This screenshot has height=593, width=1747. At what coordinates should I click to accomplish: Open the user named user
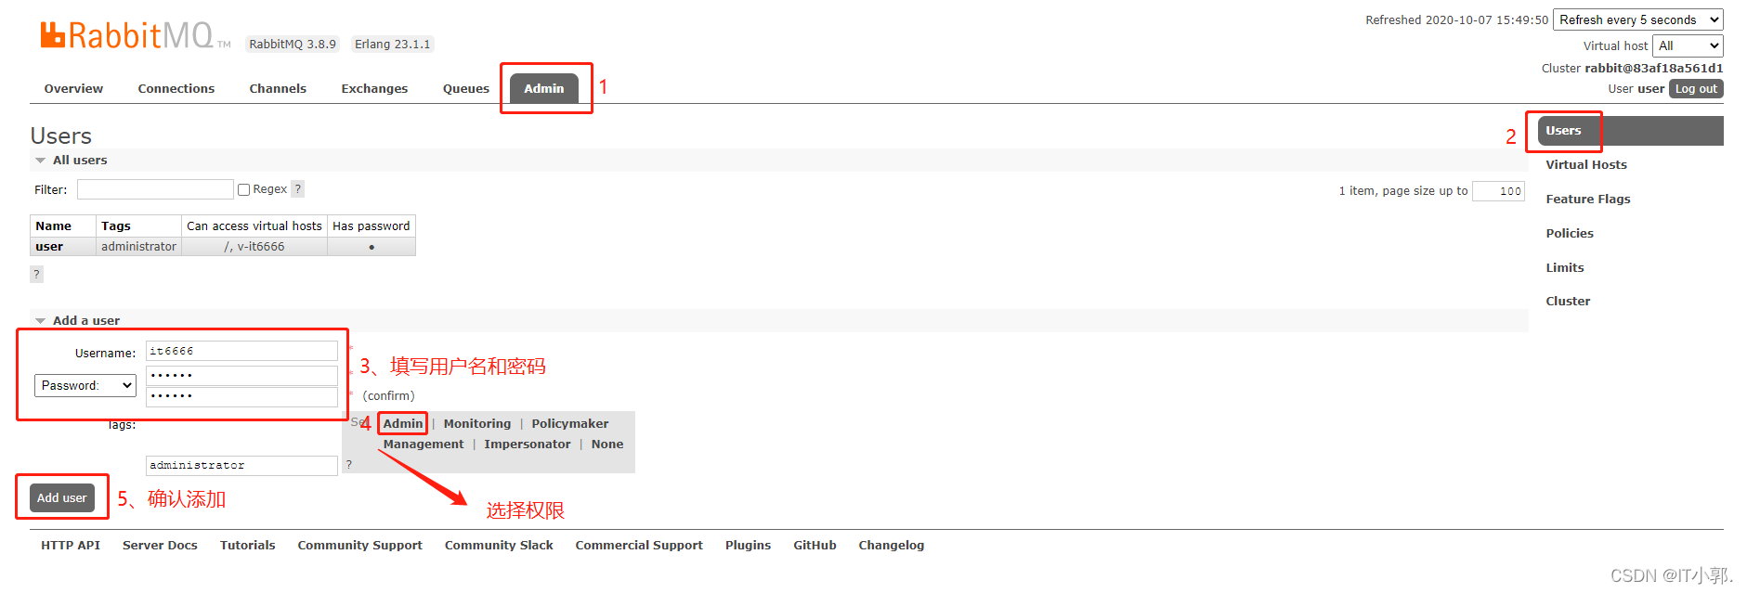point(49,247)
